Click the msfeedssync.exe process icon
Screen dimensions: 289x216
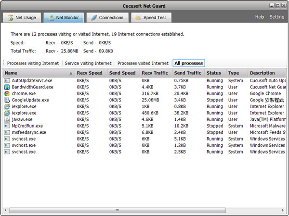[7, 132]
